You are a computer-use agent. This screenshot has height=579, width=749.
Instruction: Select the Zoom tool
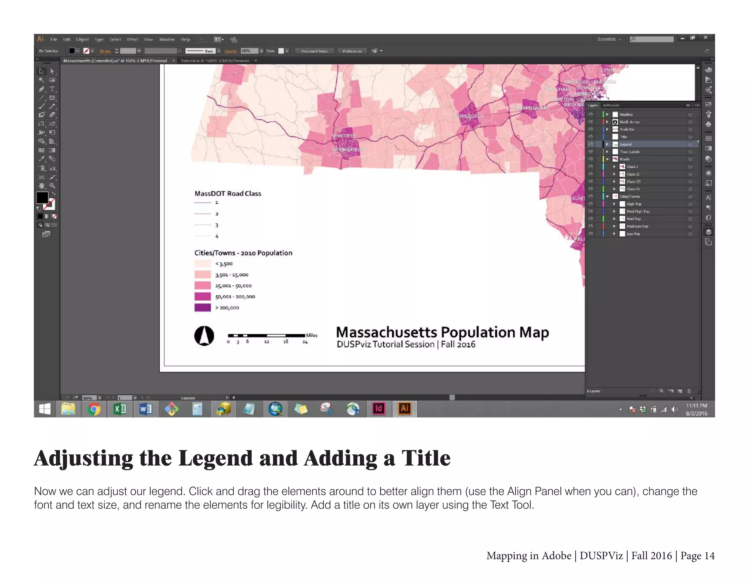(x=52, y=186)
